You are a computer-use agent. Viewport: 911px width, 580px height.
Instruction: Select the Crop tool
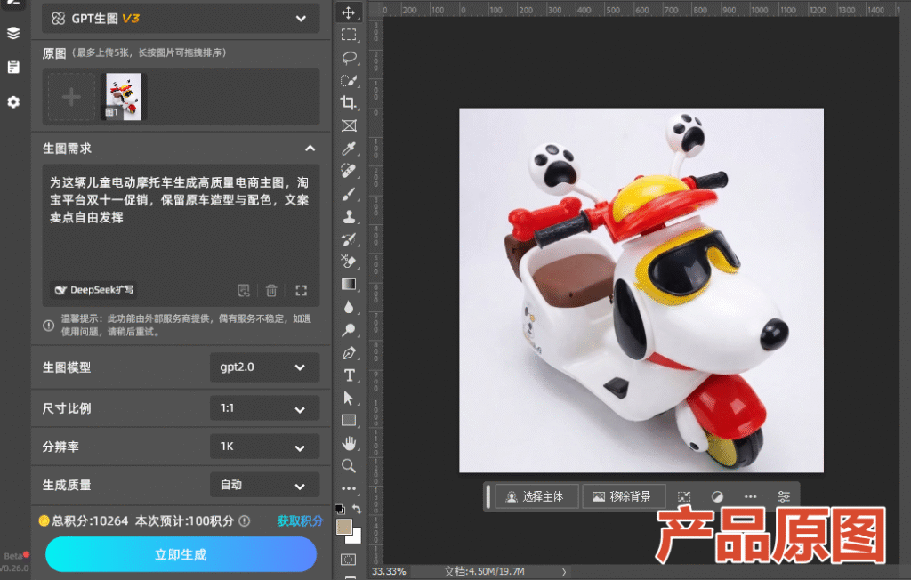click(349, 103)
